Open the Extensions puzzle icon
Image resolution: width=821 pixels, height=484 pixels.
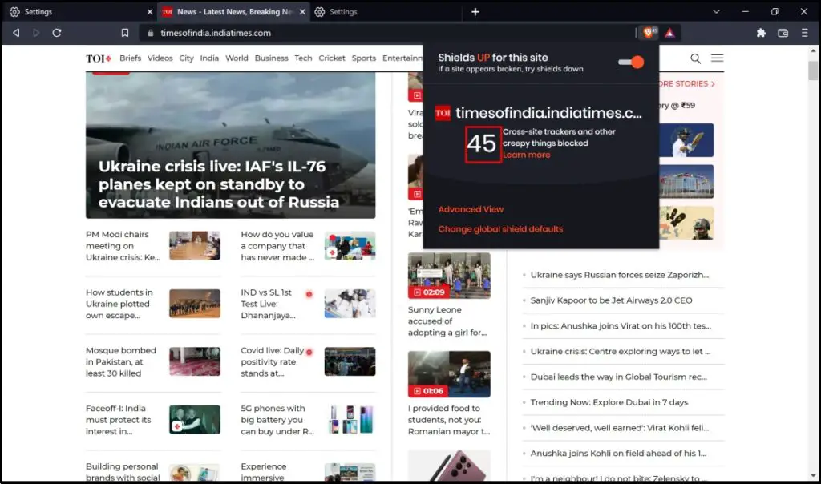tap(761, 33)
